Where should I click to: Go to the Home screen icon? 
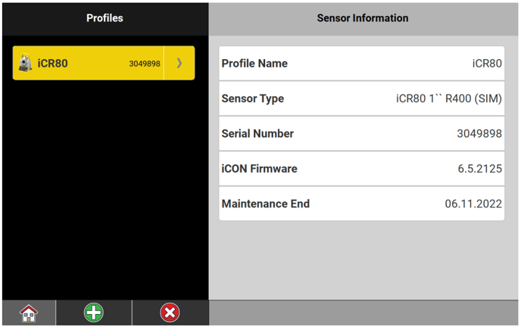[x=29, y=313]
